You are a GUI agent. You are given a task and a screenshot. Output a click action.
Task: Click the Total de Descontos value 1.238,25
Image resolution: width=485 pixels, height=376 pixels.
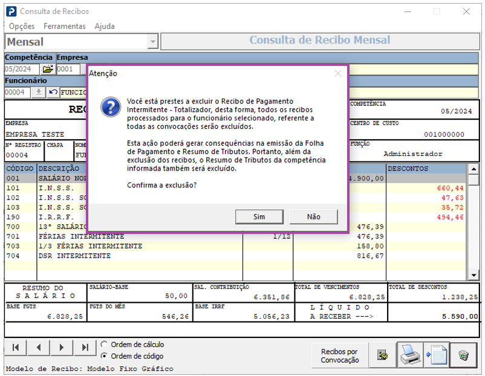[460, 297]
